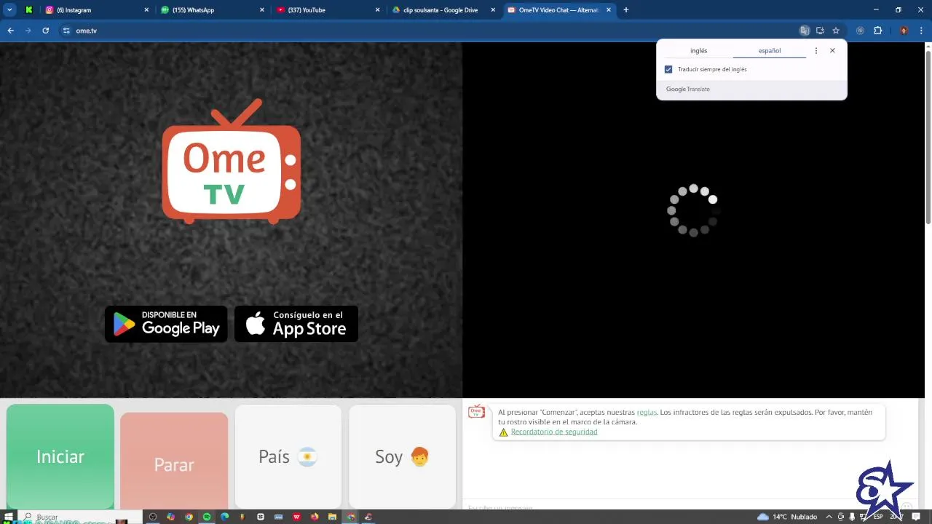Open the tab search dropdown arrow

point(9,10)
